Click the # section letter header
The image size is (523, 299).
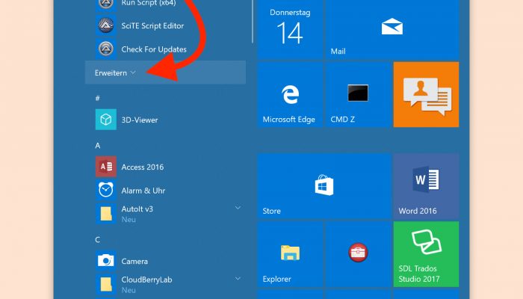(x=98, y=98)
